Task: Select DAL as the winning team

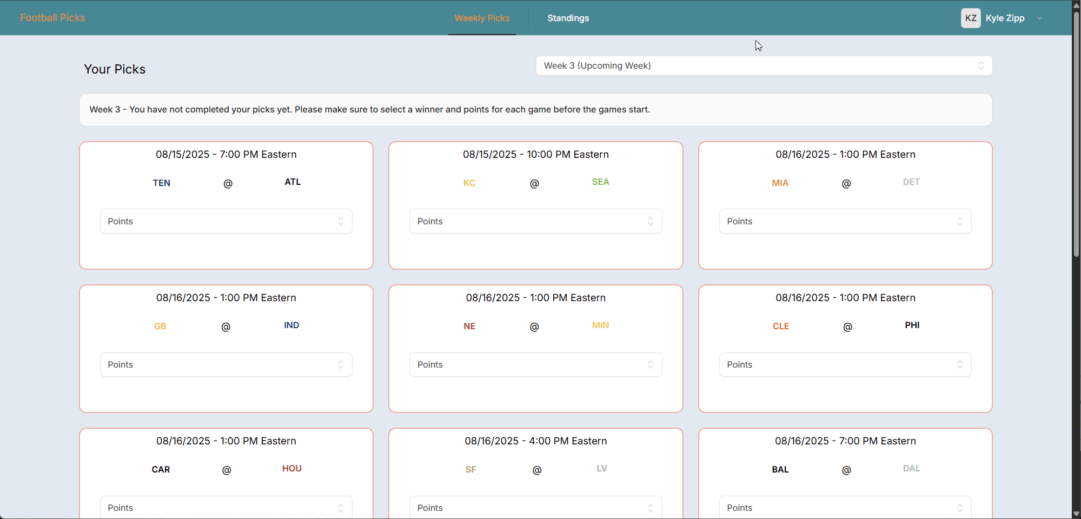Action: pyautogui.click(x=911, y=469)
